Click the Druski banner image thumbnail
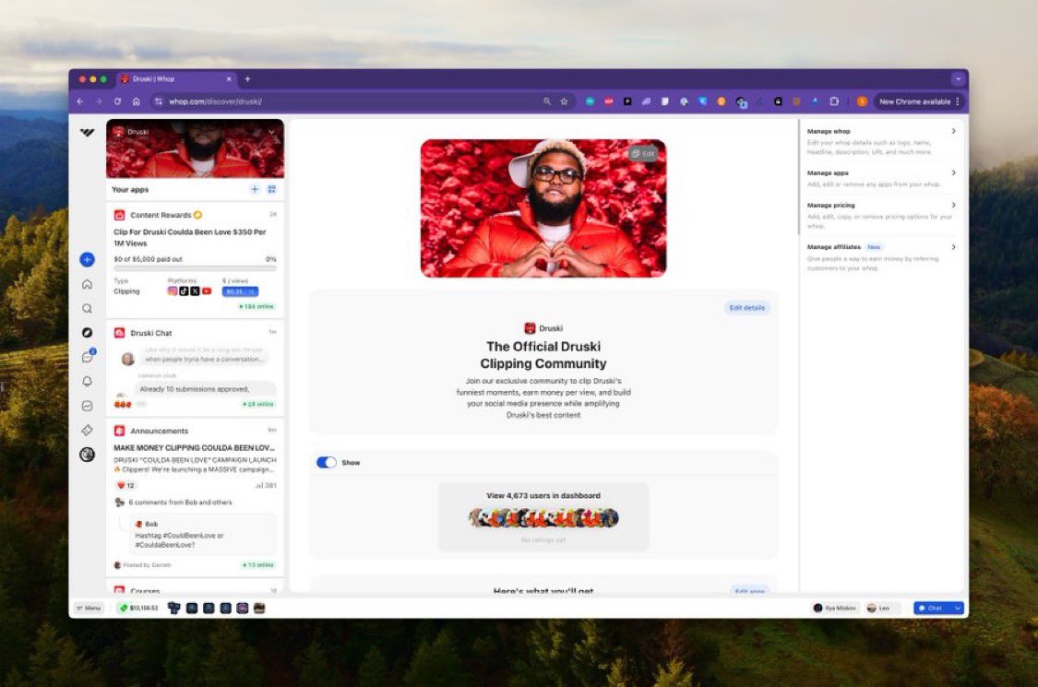This screenshot has width=1038, height=687. click(196, 148)
